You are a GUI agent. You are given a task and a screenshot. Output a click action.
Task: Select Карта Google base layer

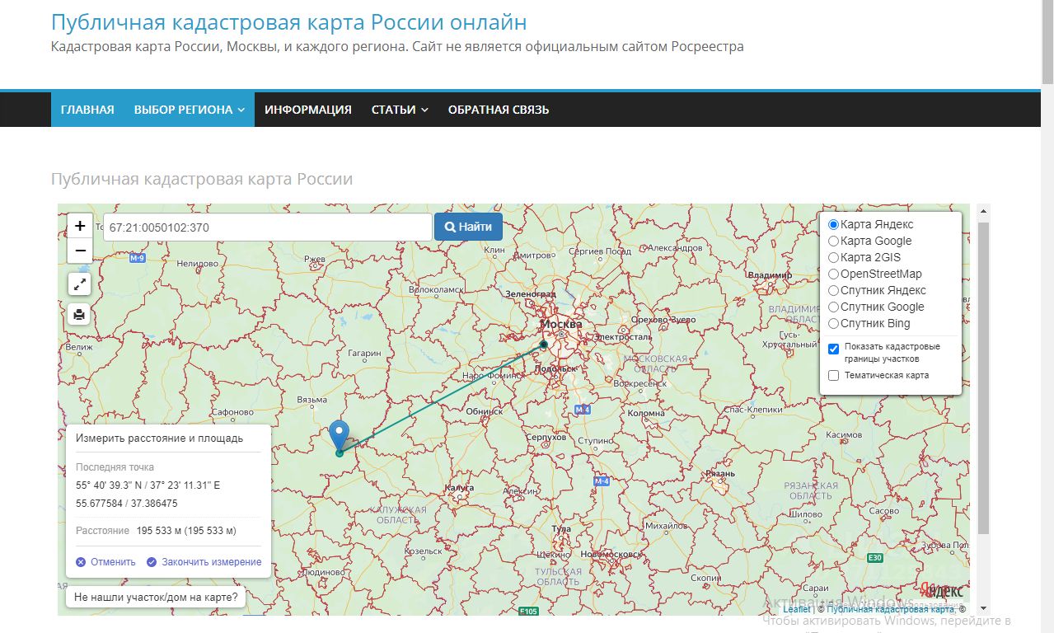coord(833,241)
